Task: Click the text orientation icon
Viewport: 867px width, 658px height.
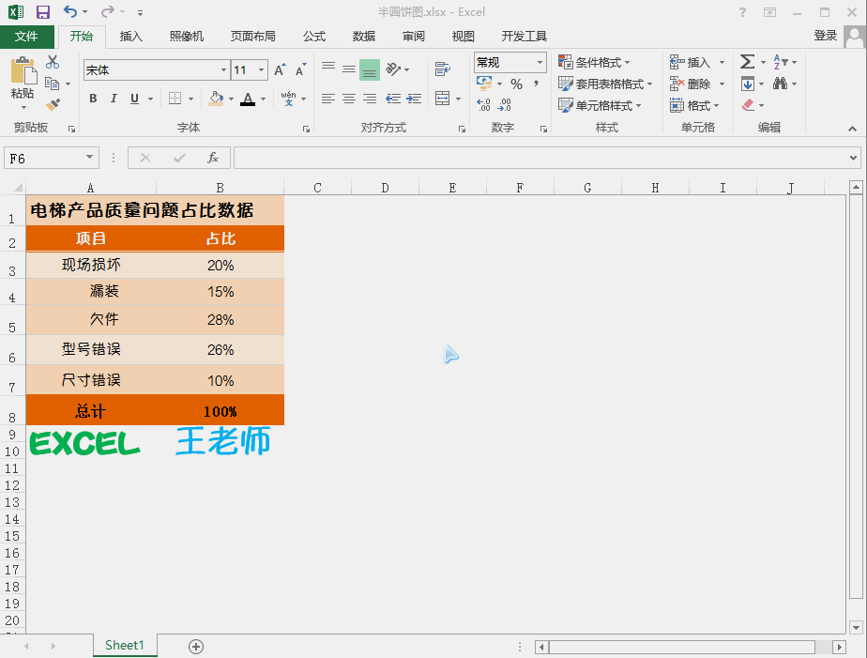Action: tap(393, 69)
